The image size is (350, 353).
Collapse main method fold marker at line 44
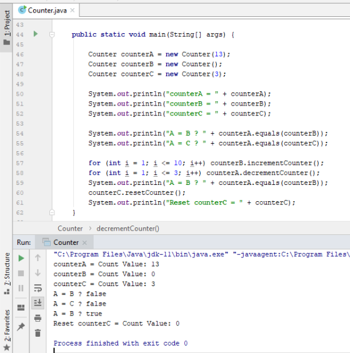pos(52,34)
